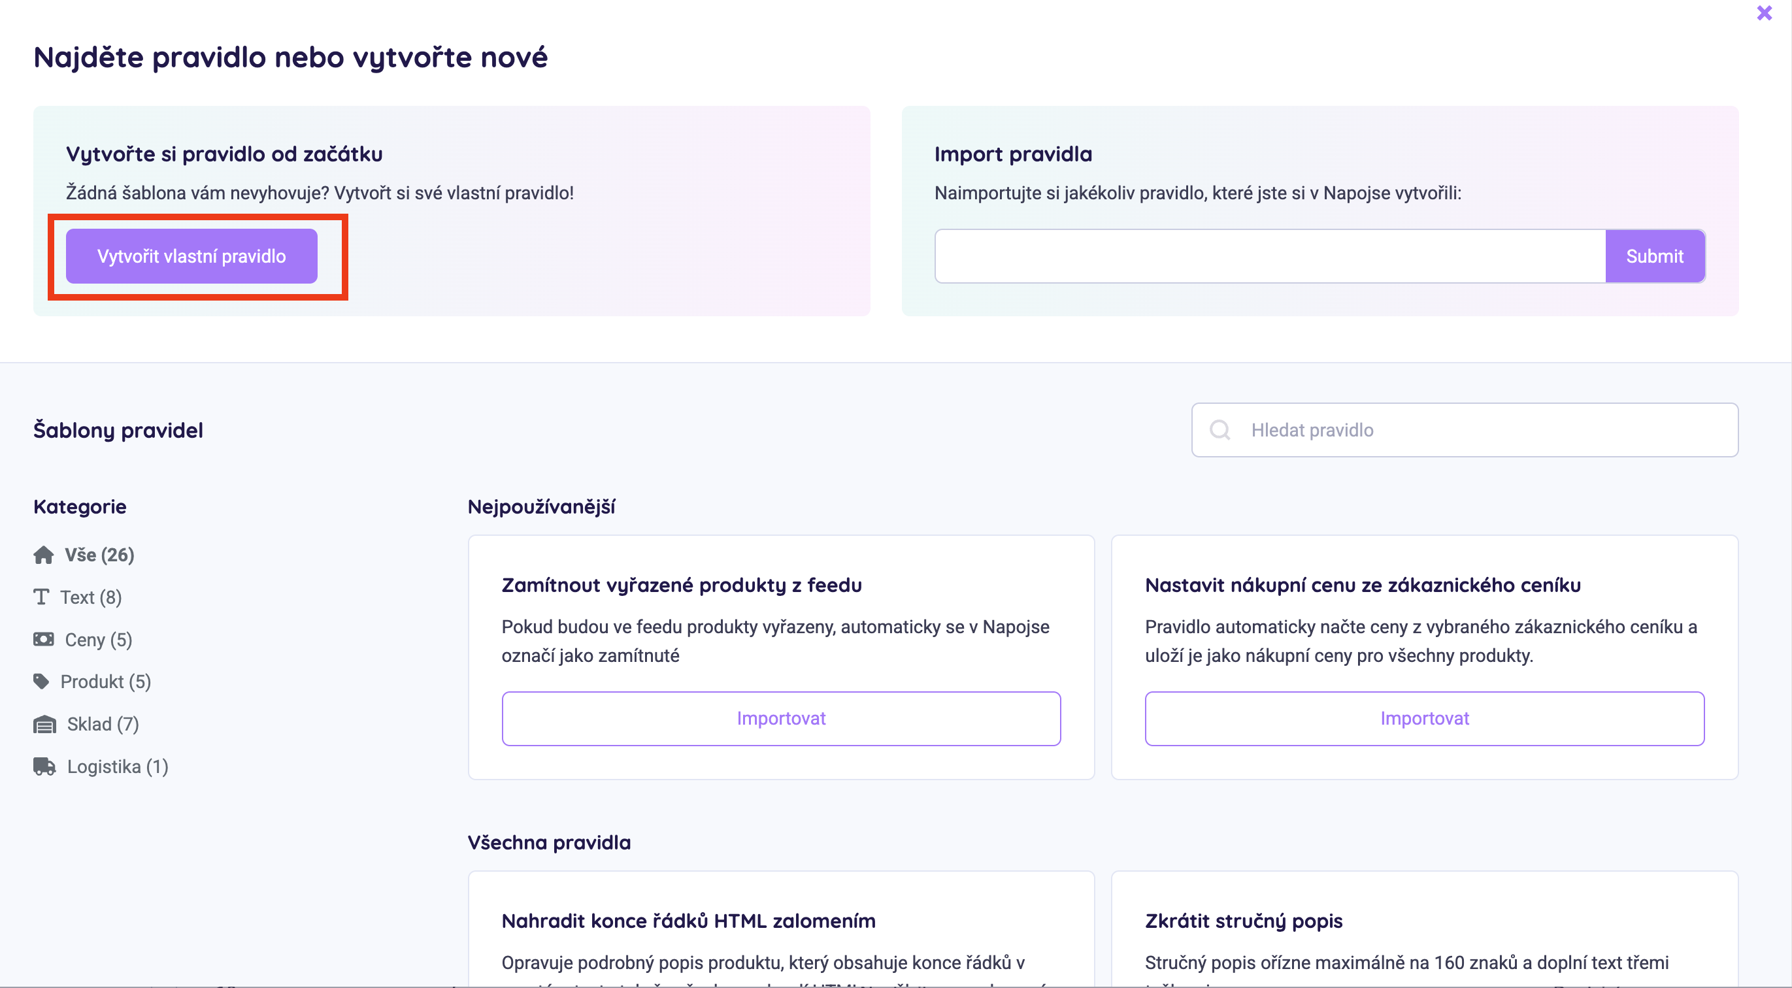Viewport: 1792px width, 988px height.
Task: Click the home icon next to Vše
Action: point(43,555)
